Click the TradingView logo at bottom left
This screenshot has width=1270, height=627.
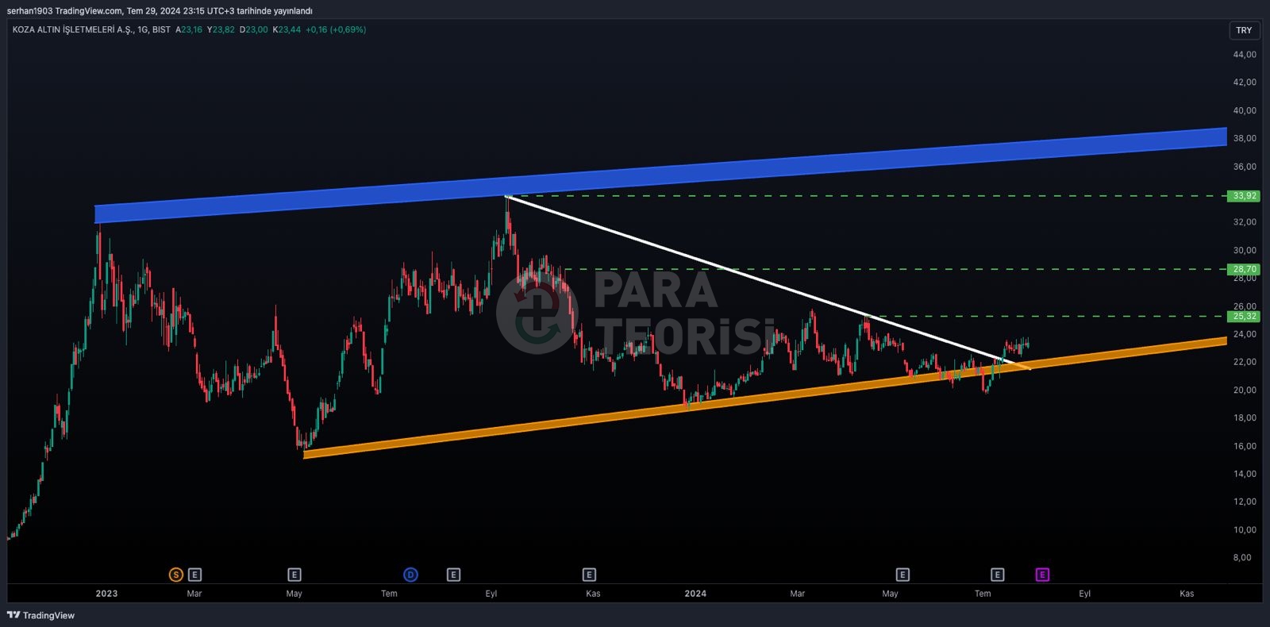(x=40, y=615)
